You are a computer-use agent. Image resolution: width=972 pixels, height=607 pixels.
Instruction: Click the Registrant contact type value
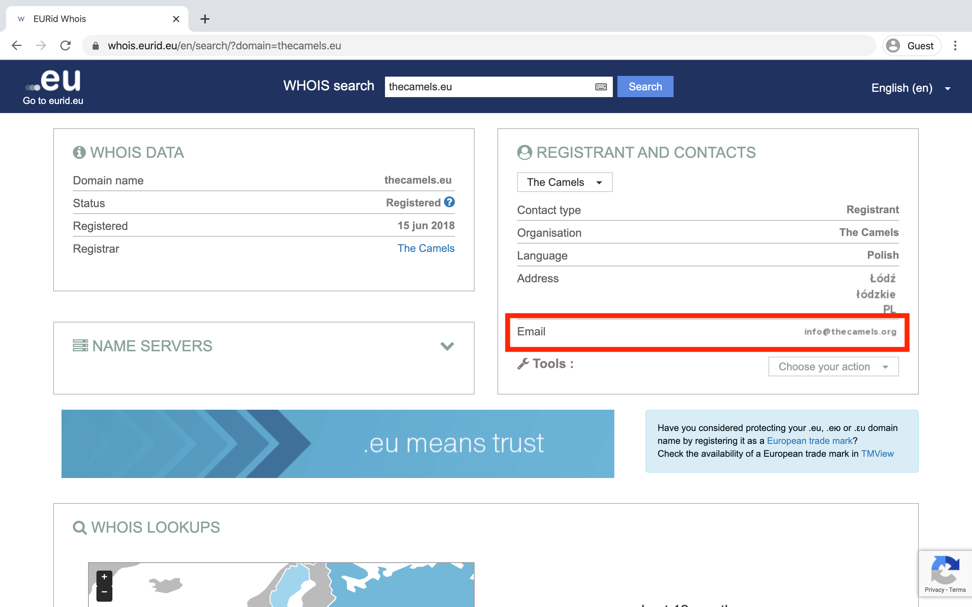point(873,209)
